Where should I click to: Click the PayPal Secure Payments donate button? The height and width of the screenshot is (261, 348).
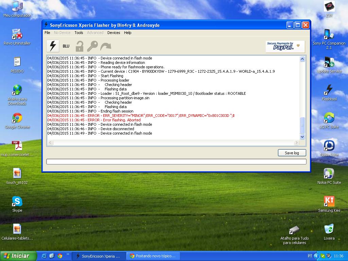[285, 46]
